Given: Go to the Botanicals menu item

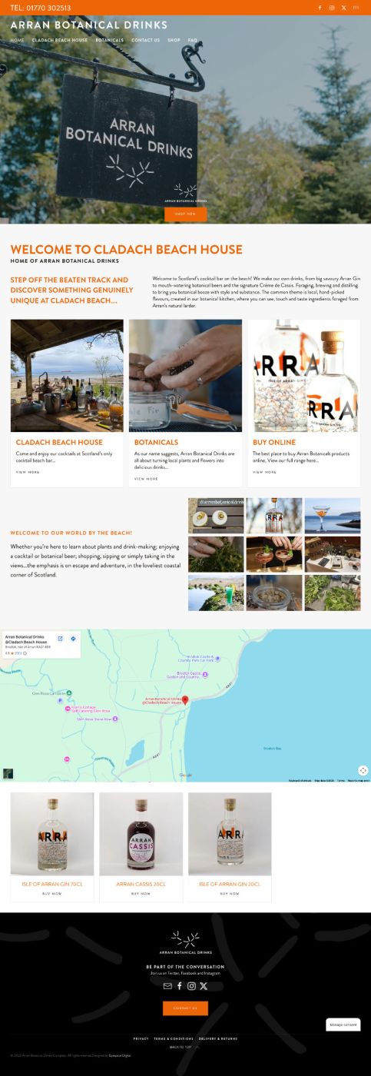Looking at the screenshot, I should pos(110,40).
